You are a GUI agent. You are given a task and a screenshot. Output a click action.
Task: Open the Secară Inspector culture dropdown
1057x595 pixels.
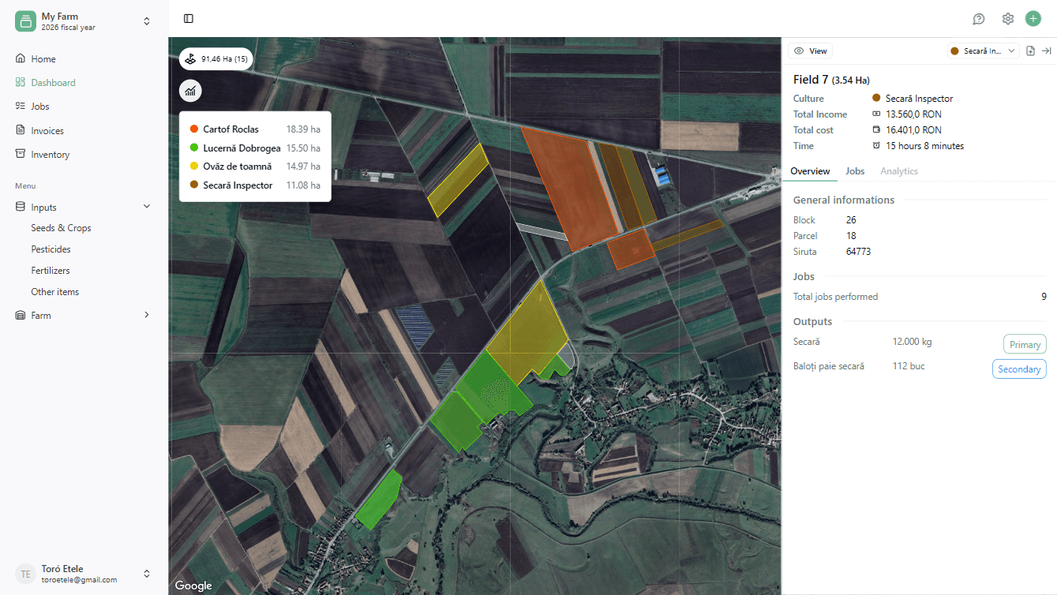click(984, 51)
